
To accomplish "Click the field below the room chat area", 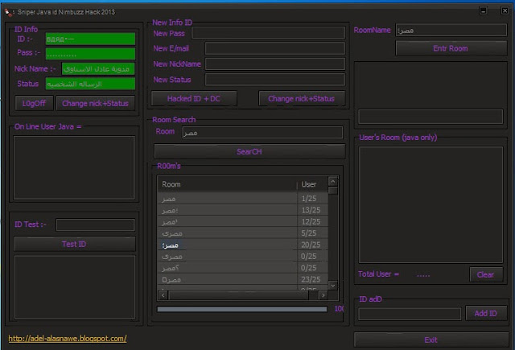I will coord(431,117).
